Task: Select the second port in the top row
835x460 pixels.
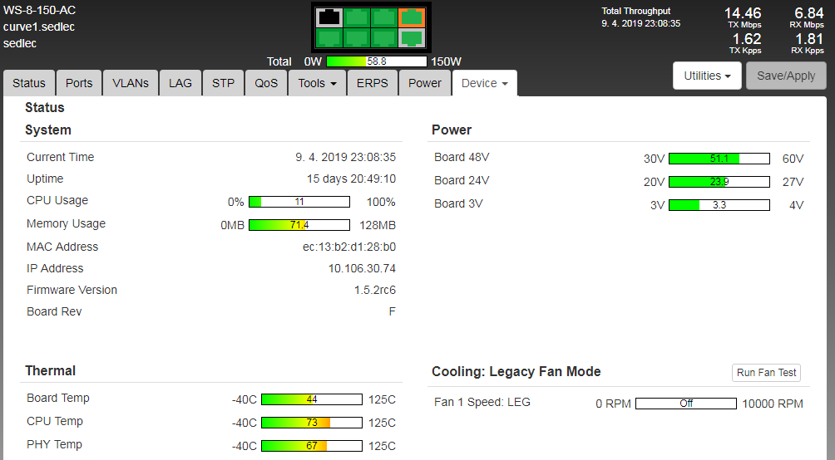Action: (357, 17)
